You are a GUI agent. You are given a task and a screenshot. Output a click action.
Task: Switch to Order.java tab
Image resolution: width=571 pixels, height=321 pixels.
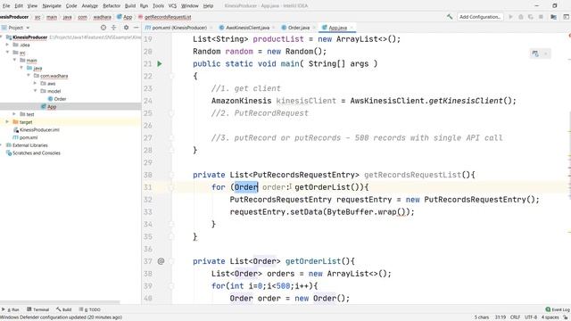[x=295, y=28]
